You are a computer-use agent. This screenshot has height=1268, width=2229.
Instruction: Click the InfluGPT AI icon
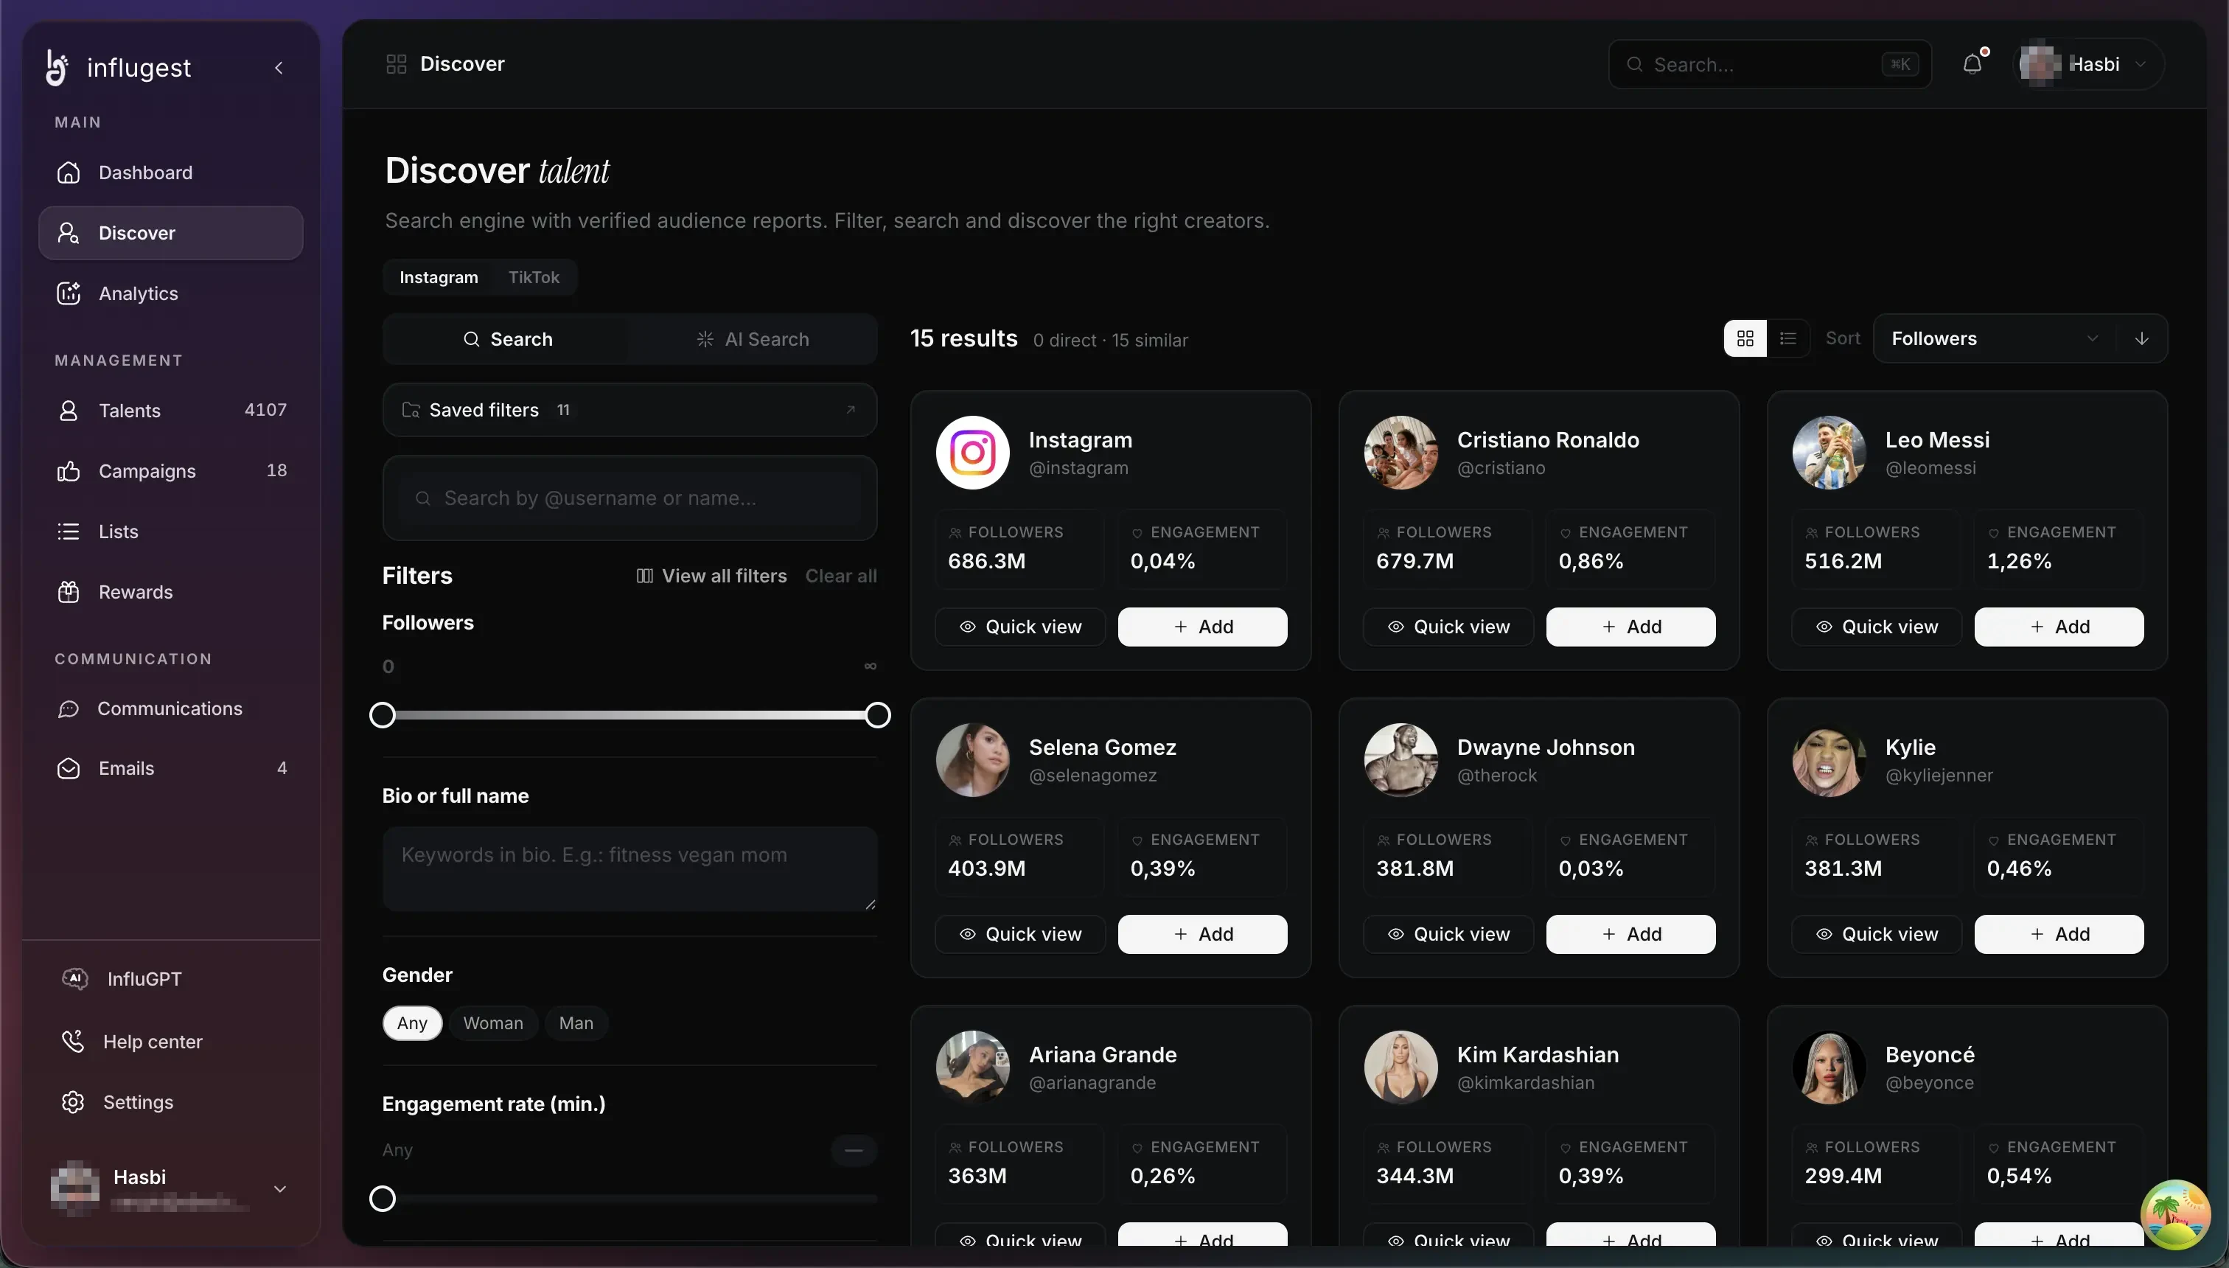[x=75, y=979]
